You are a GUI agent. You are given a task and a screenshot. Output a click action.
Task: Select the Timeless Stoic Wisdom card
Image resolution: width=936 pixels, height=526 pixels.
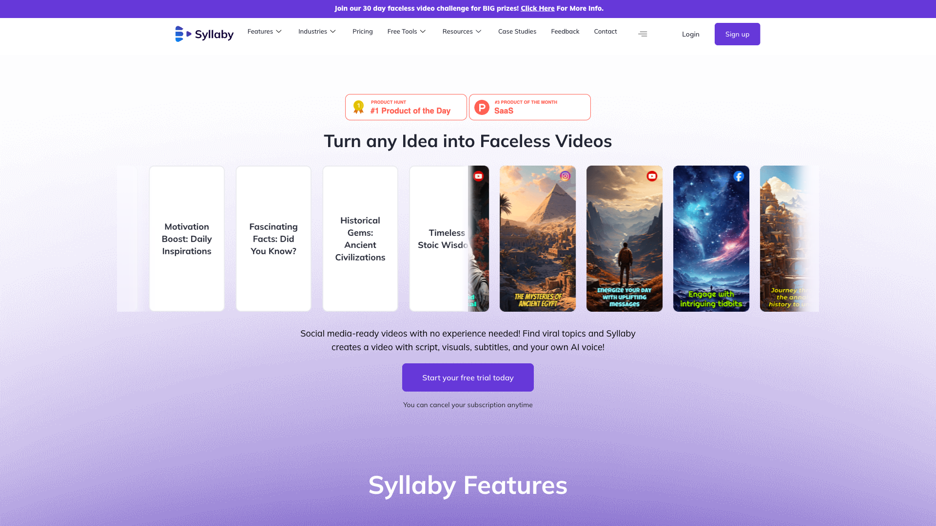(x=439, y=239)
